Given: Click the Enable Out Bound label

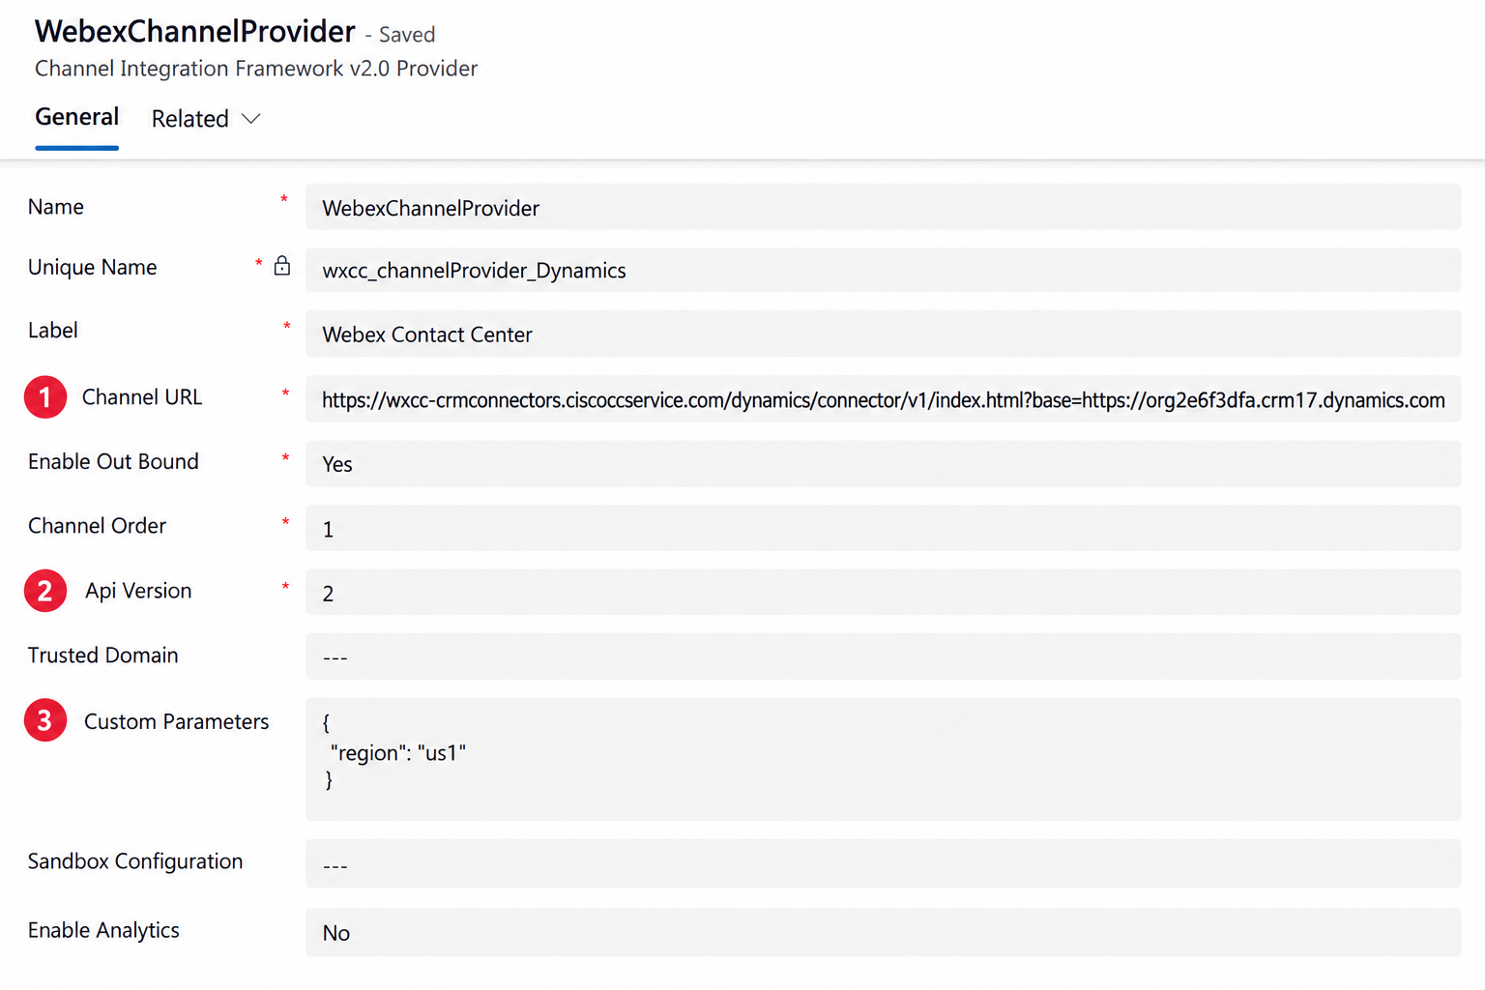Looking at the screenshot, I should tap(114, 461).
